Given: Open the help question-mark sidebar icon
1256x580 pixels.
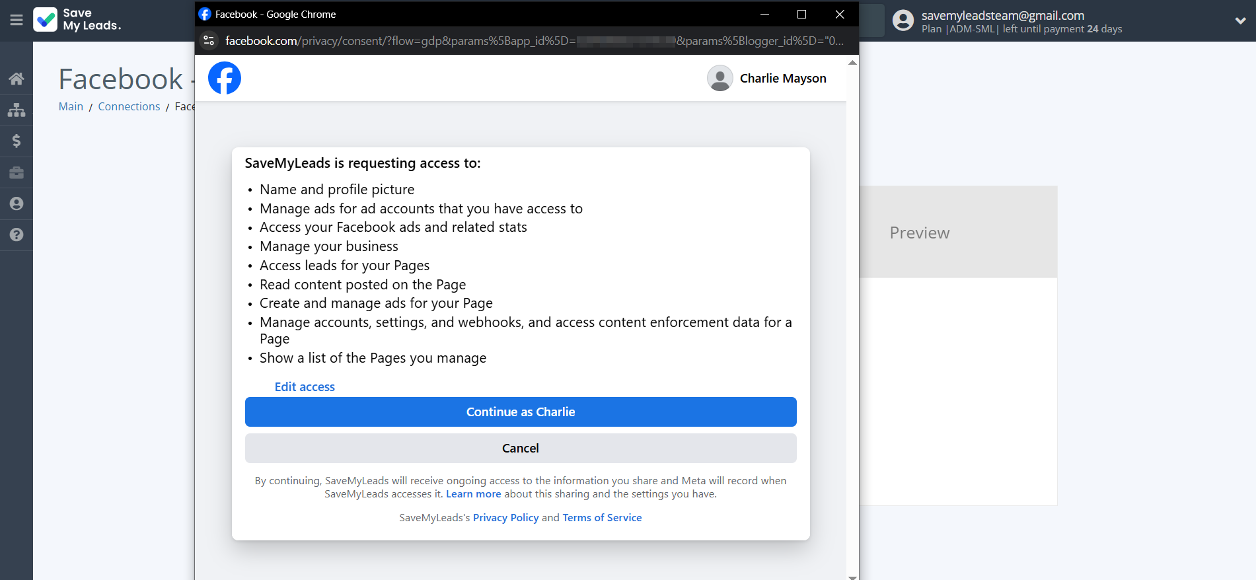Looking at the screenshot, I should pos(17,235).
